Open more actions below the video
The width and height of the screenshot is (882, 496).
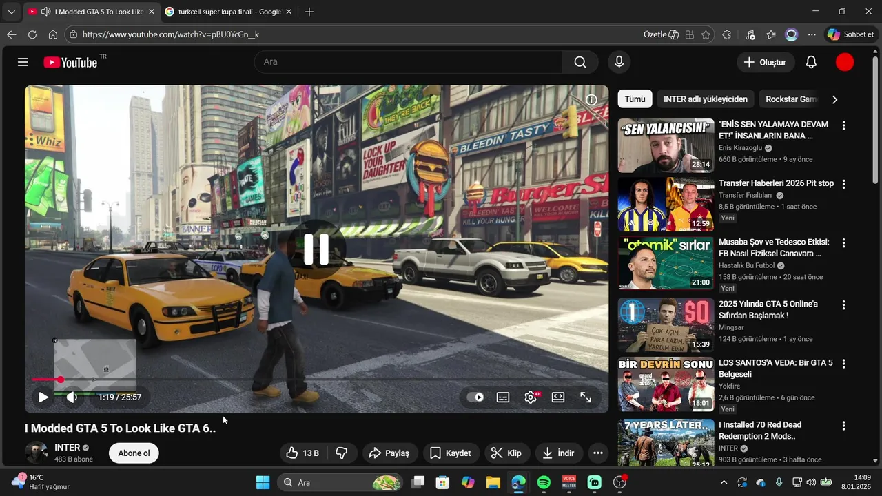(598, 453)
